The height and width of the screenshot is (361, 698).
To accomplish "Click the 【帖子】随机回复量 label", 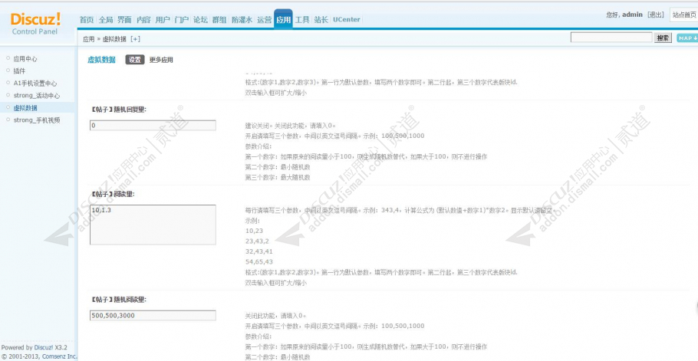I will tap(117, 110).
